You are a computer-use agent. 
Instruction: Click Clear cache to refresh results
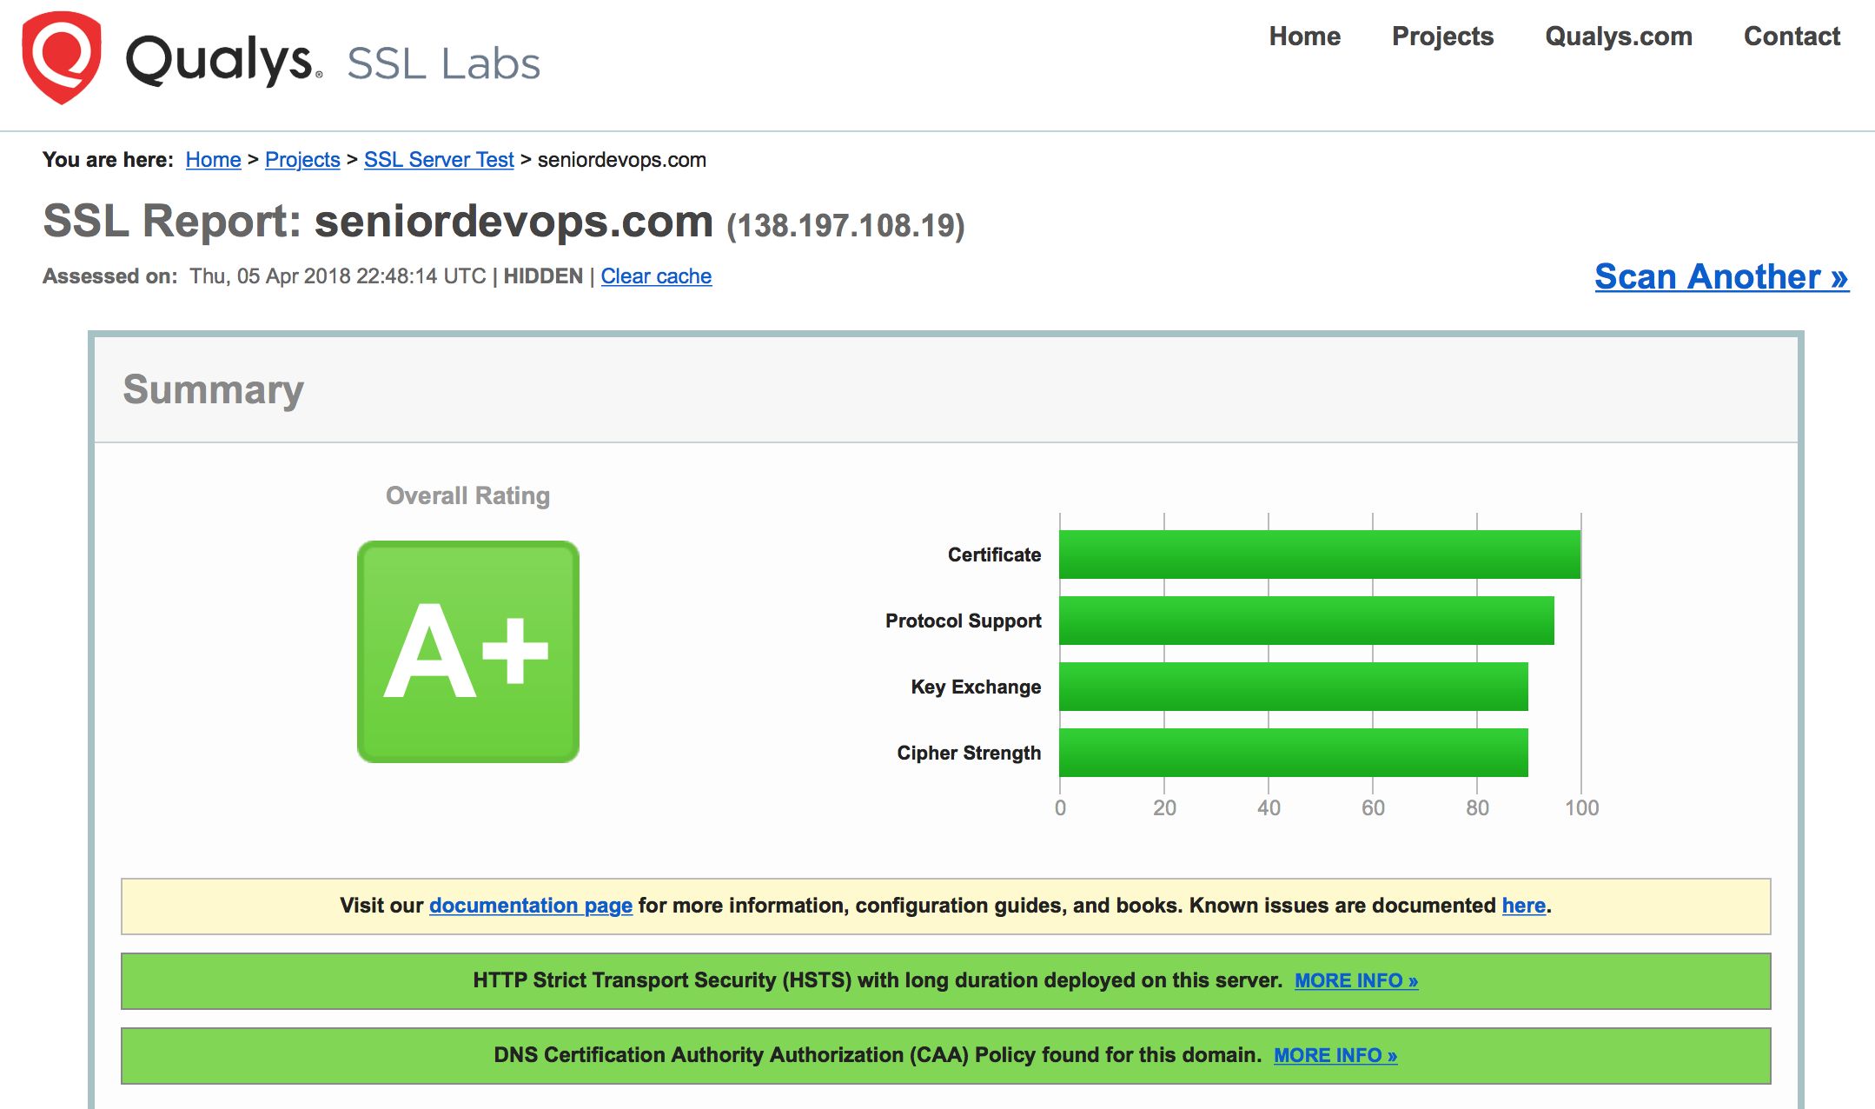(656, 276)
